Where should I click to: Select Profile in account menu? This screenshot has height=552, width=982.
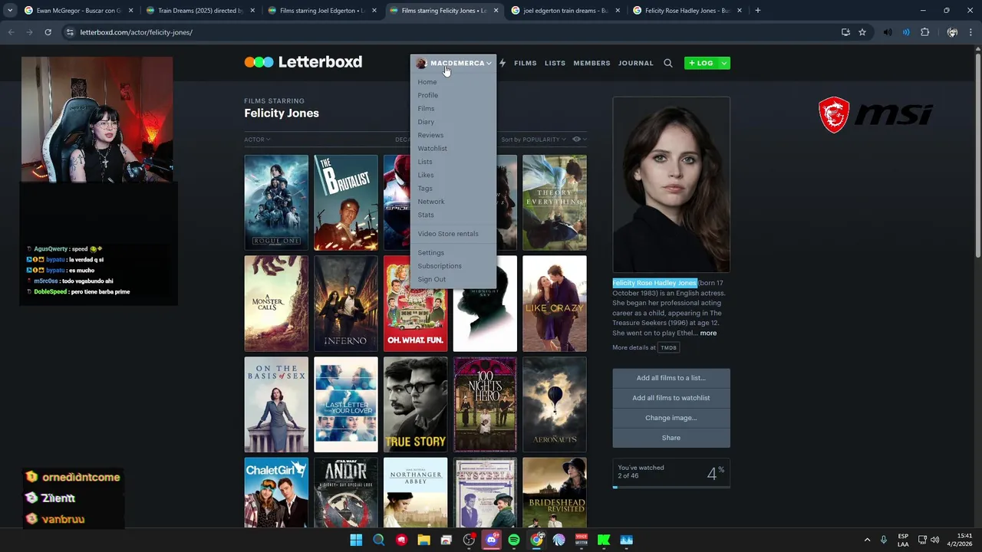(x=428, y=95)
